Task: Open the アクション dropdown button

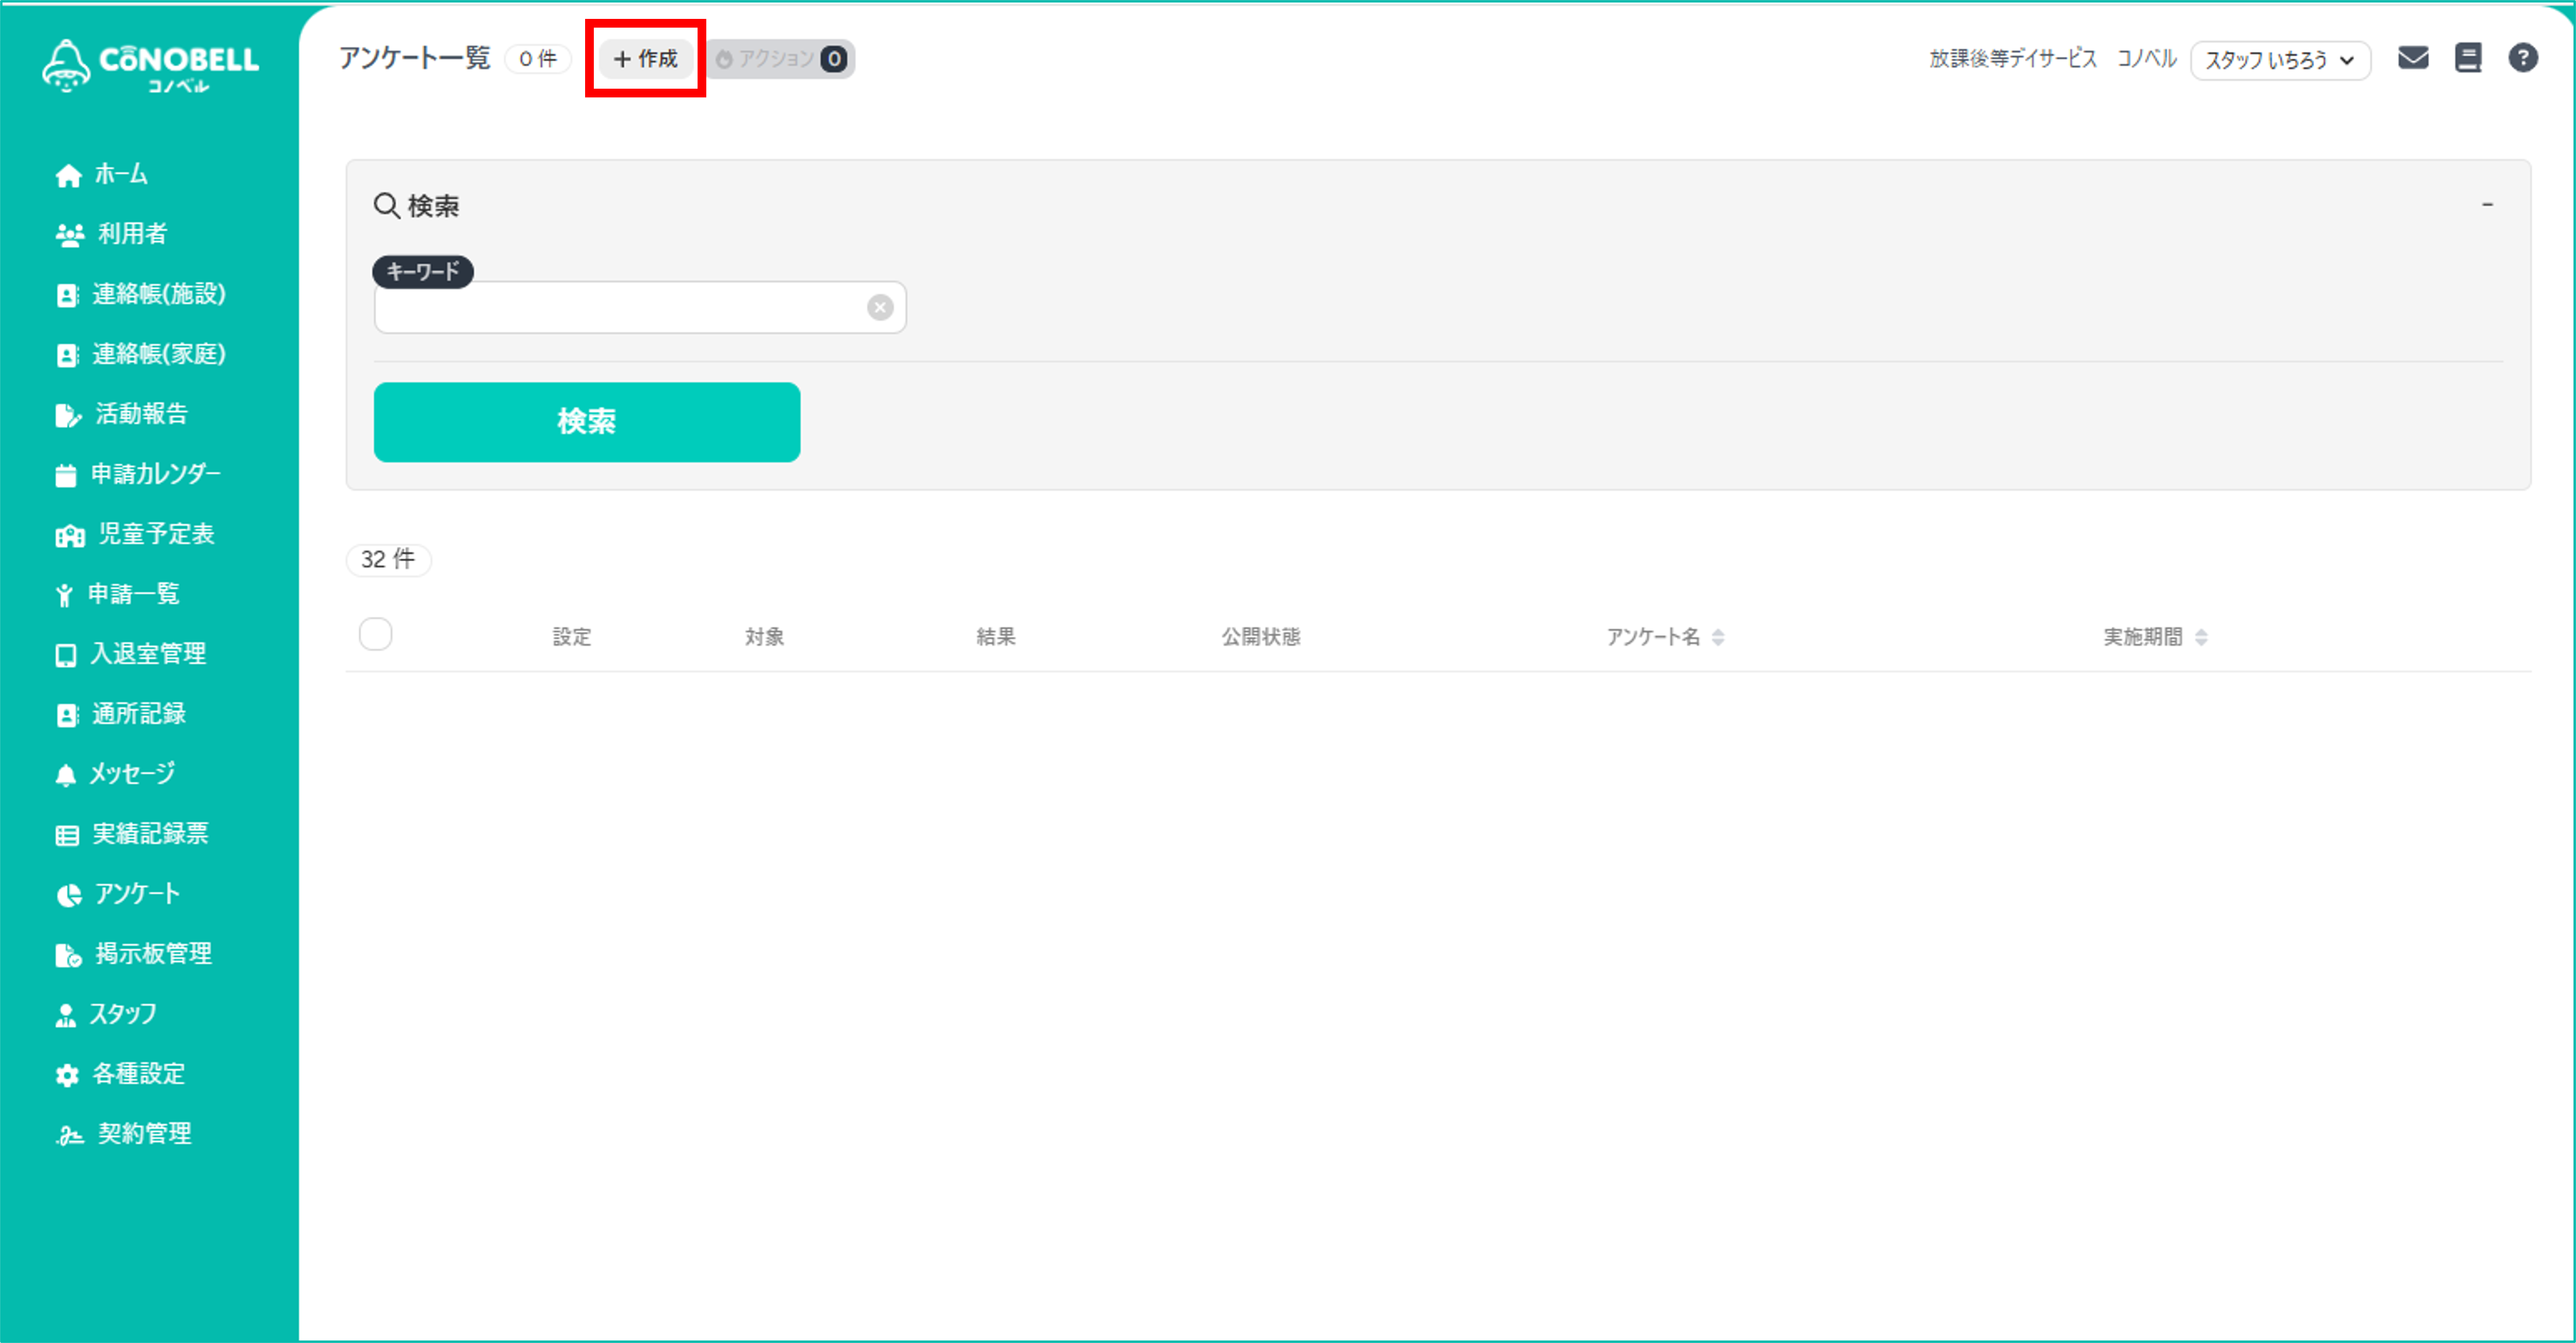Action: pyautogui.click(x=780, y=59)
